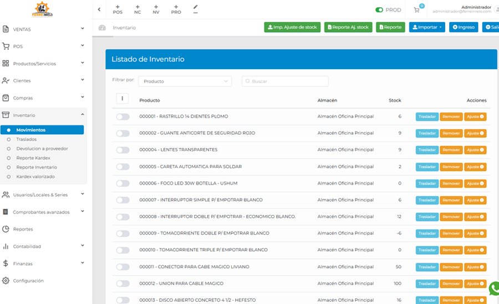Open the Reporte Kardex submenu item

coord(33,158)
